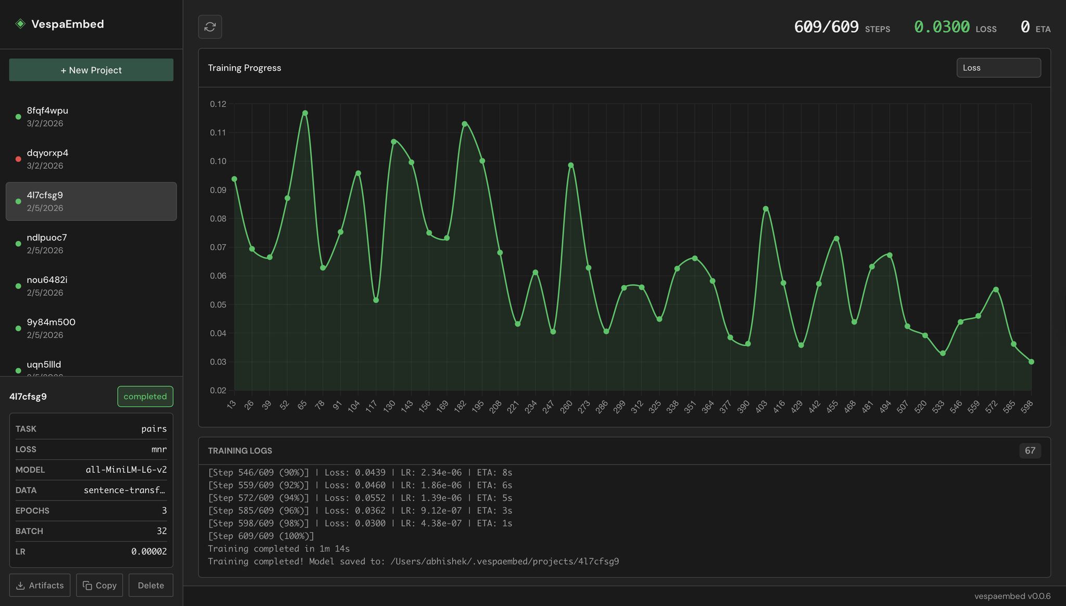
Task: Open project uqn5llld in sidebar
Action: [91, 369]
